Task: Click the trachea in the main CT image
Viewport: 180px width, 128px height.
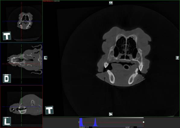Action: tap(127, 67)
